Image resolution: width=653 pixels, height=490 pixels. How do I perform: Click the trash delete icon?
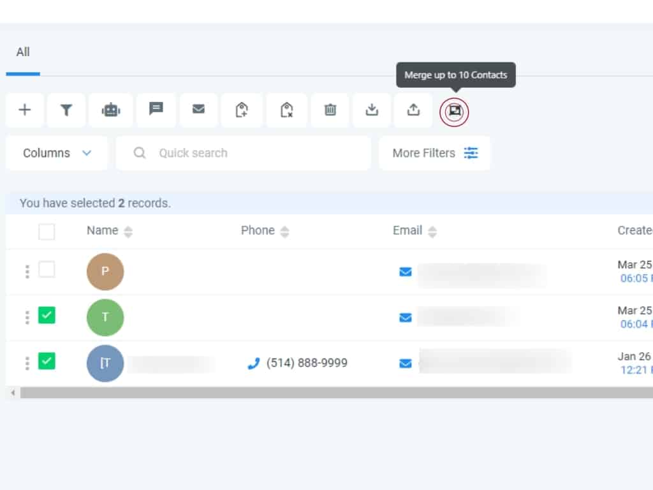point(330,110)
